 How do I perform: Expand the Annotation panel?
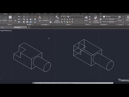point(45,25)
